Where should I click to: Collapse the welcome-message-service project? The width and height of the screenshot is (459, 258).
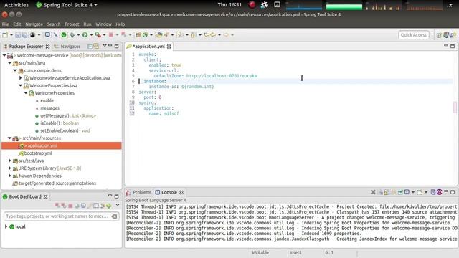[x=4, y=55]
